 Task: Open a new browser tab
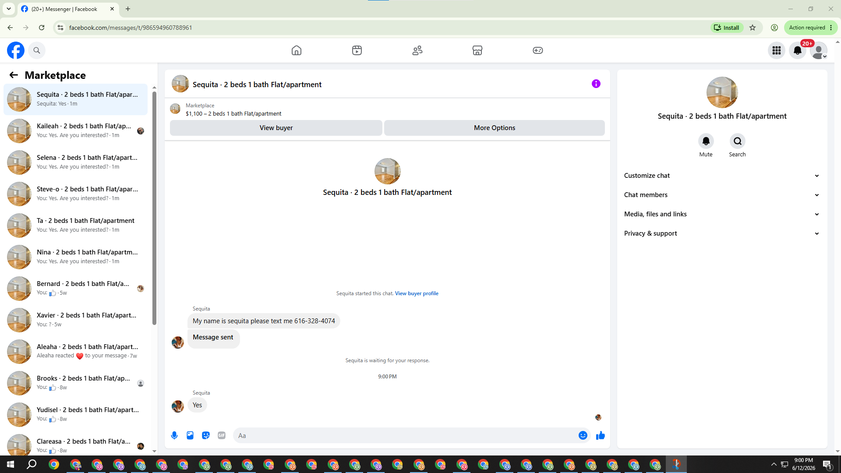coord(128,9)
